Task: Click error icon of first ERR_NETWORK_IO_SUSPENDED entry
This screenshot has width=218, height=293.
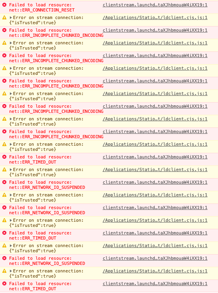Action: 4,182
